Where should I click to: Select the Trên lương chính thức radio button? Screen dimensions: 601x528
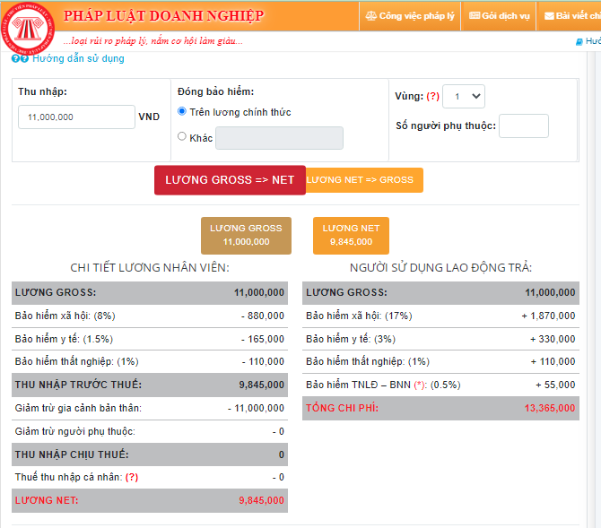point(182,111)
